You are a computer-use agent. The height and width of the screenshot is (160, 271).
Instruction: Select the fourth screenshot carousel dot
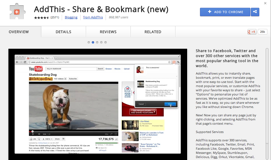[x=101, y=42]
